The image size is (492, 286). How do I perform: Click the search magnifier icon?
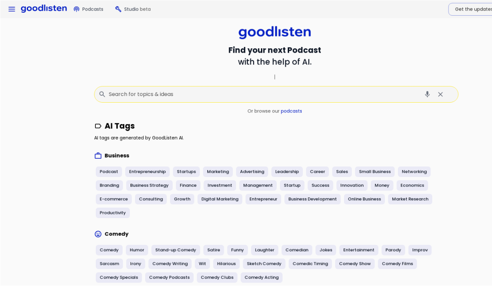click(102, 94)
